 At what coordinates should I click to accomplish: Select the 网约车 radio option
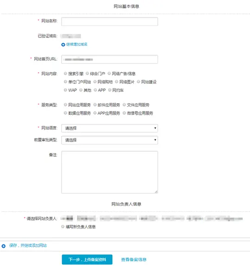coord(110,90)
